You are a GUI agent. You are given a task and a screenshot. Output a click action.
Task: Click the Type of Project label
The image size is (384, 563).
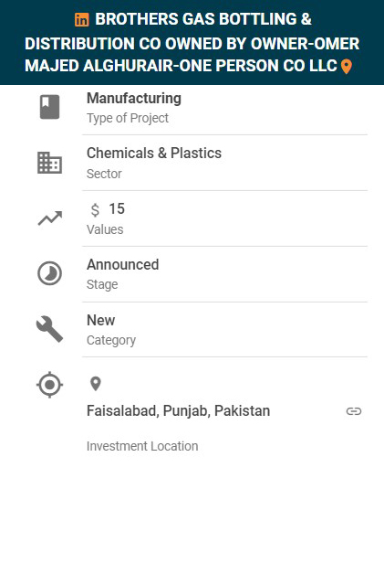point(128,118)
